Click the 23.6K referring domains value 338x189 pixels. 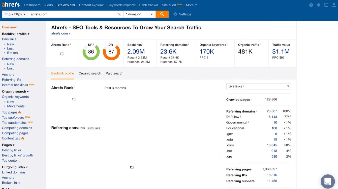click(x=168, y=52)
